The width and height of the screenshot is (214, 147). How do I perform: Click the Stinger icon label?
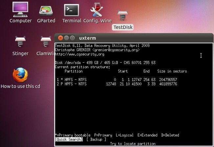(x=20, y=53)
